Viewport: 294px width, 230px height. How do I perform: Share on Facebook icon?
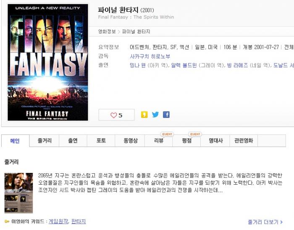166,115
